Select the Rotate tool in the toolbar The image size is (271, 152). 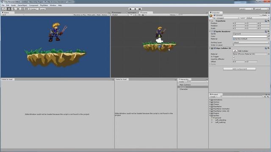click(14, 9)
